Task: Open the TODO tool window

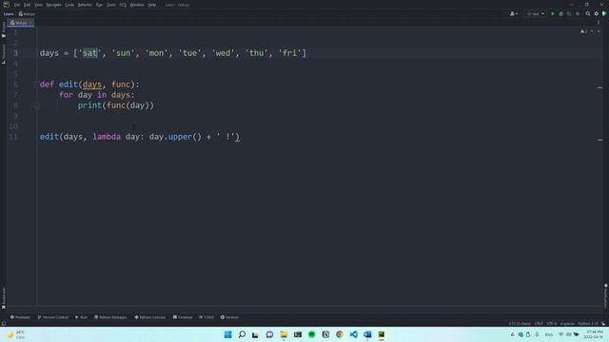Action: [x=206, y=317]
